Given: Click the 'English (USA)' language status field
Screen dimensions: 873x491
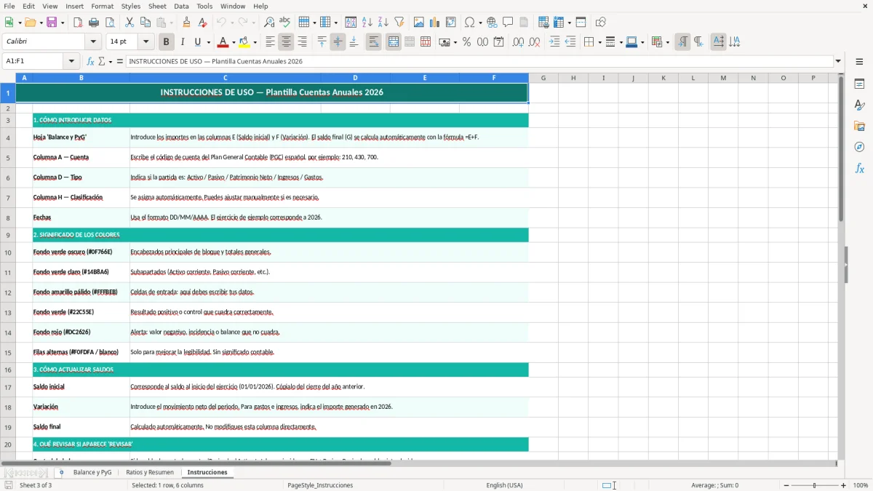Looking at the screenshot, I should 504,485.
